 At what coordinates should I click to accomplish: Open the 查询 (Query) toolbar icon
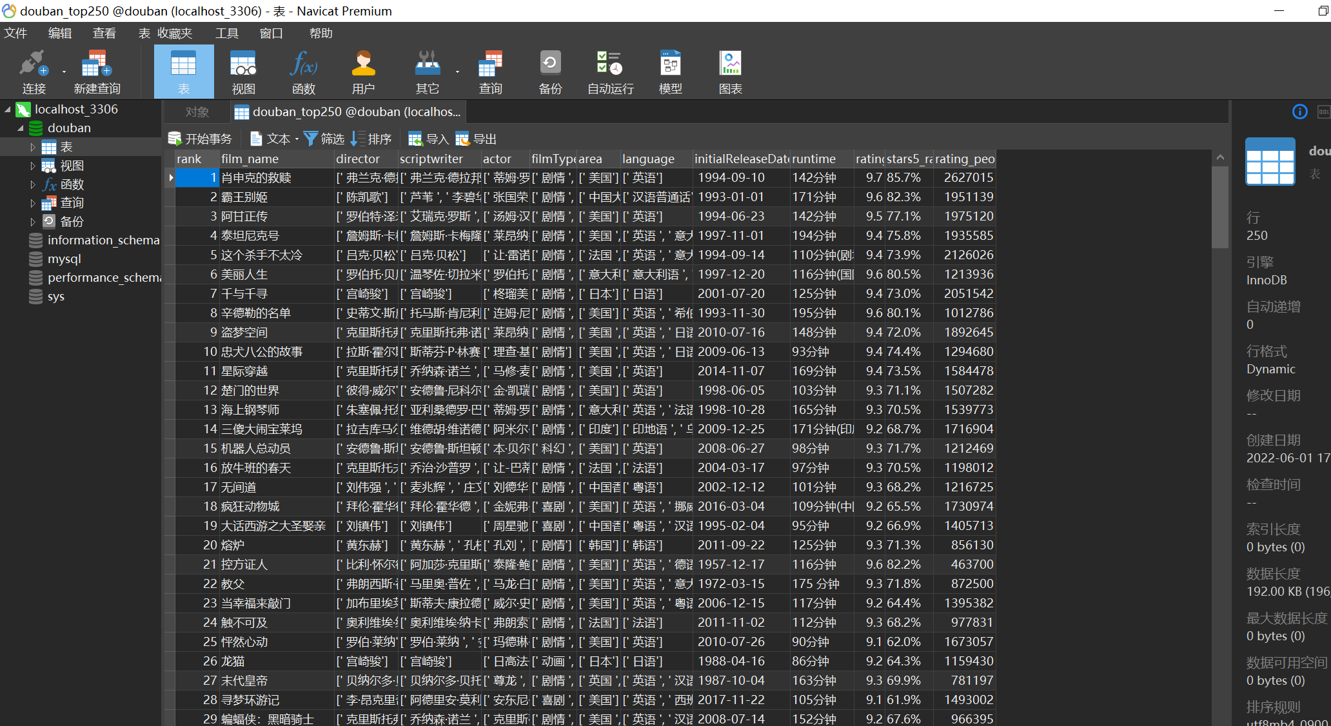click(x=490, y=72)
